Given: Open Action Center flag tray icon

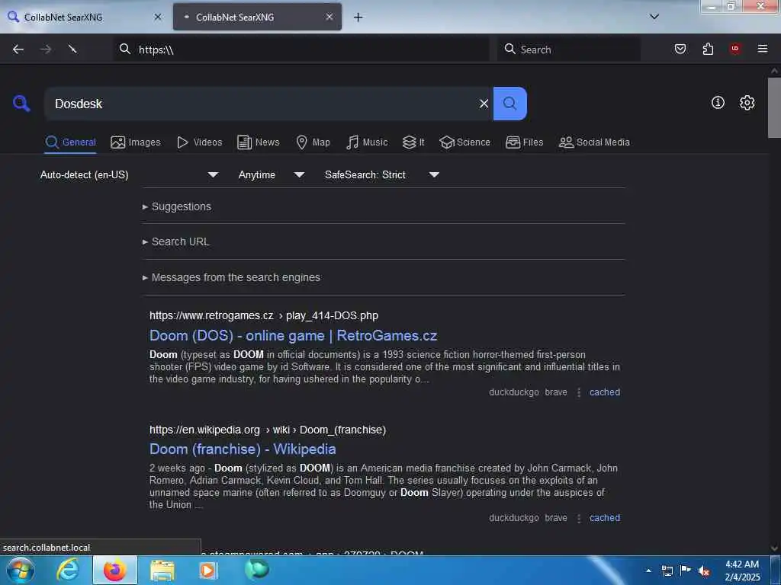Looking at the screenshot, I should click(x=686, y=570).
